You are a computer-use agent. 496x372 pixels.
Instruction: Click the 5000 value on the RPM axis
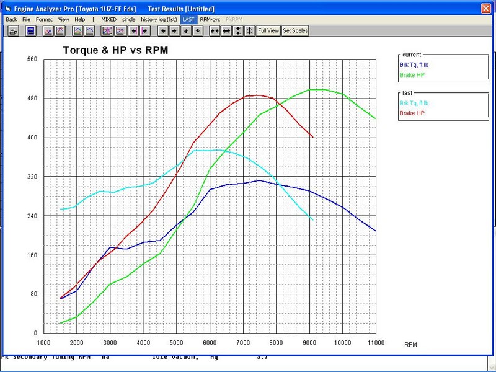[177, 343]
